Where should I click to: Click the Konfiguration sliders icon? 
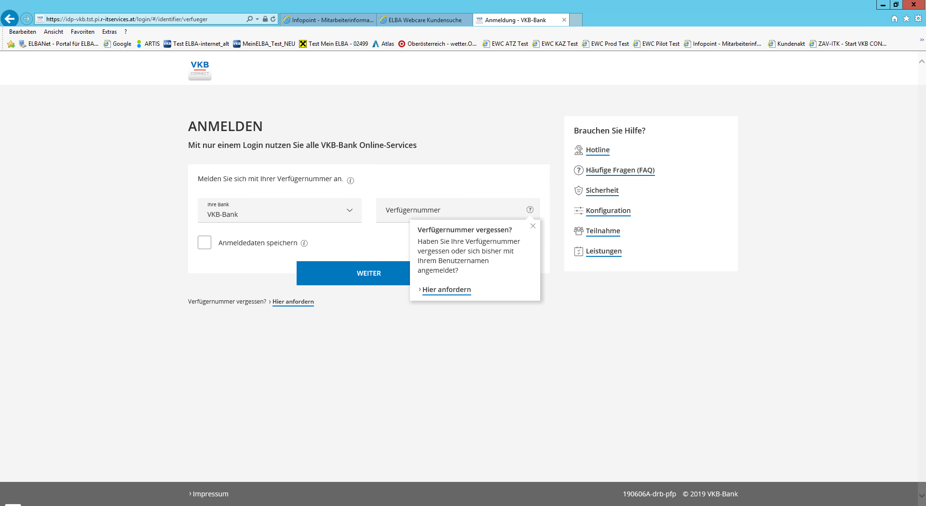(579, 211)
